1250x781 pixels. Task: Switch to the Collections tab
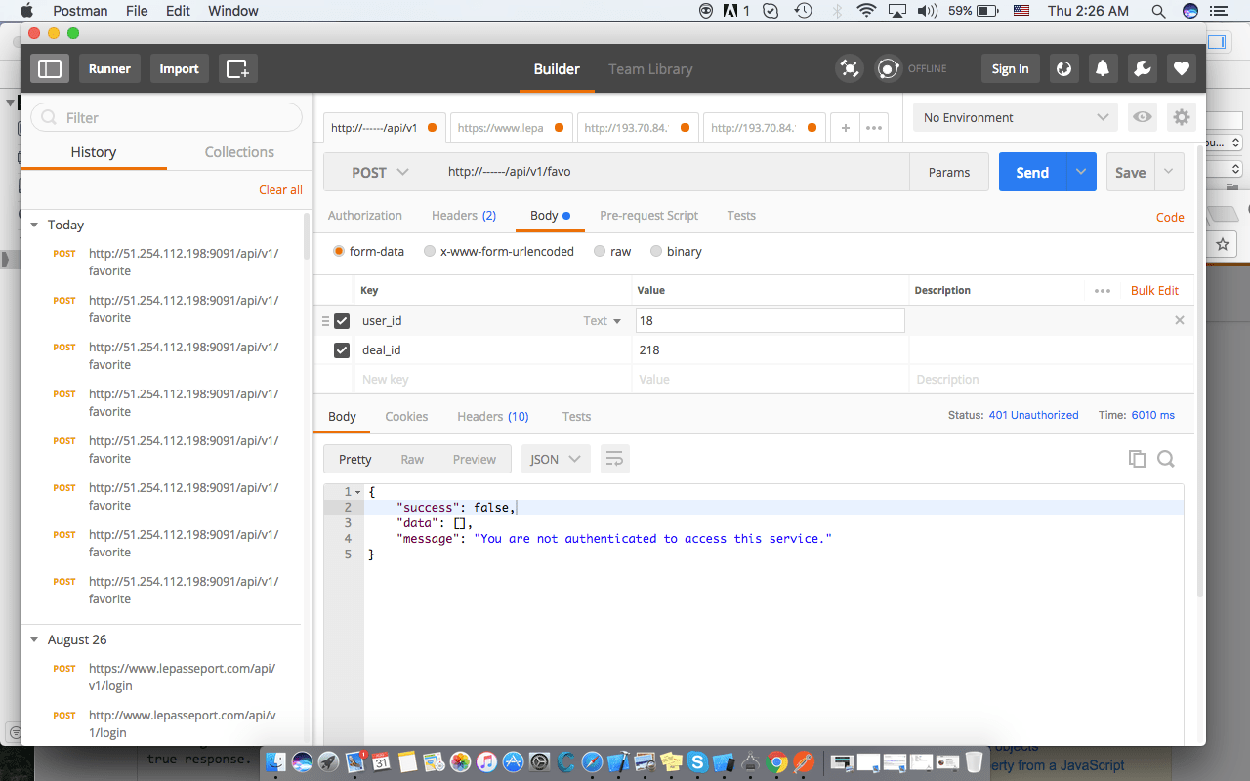coord(239,152)
